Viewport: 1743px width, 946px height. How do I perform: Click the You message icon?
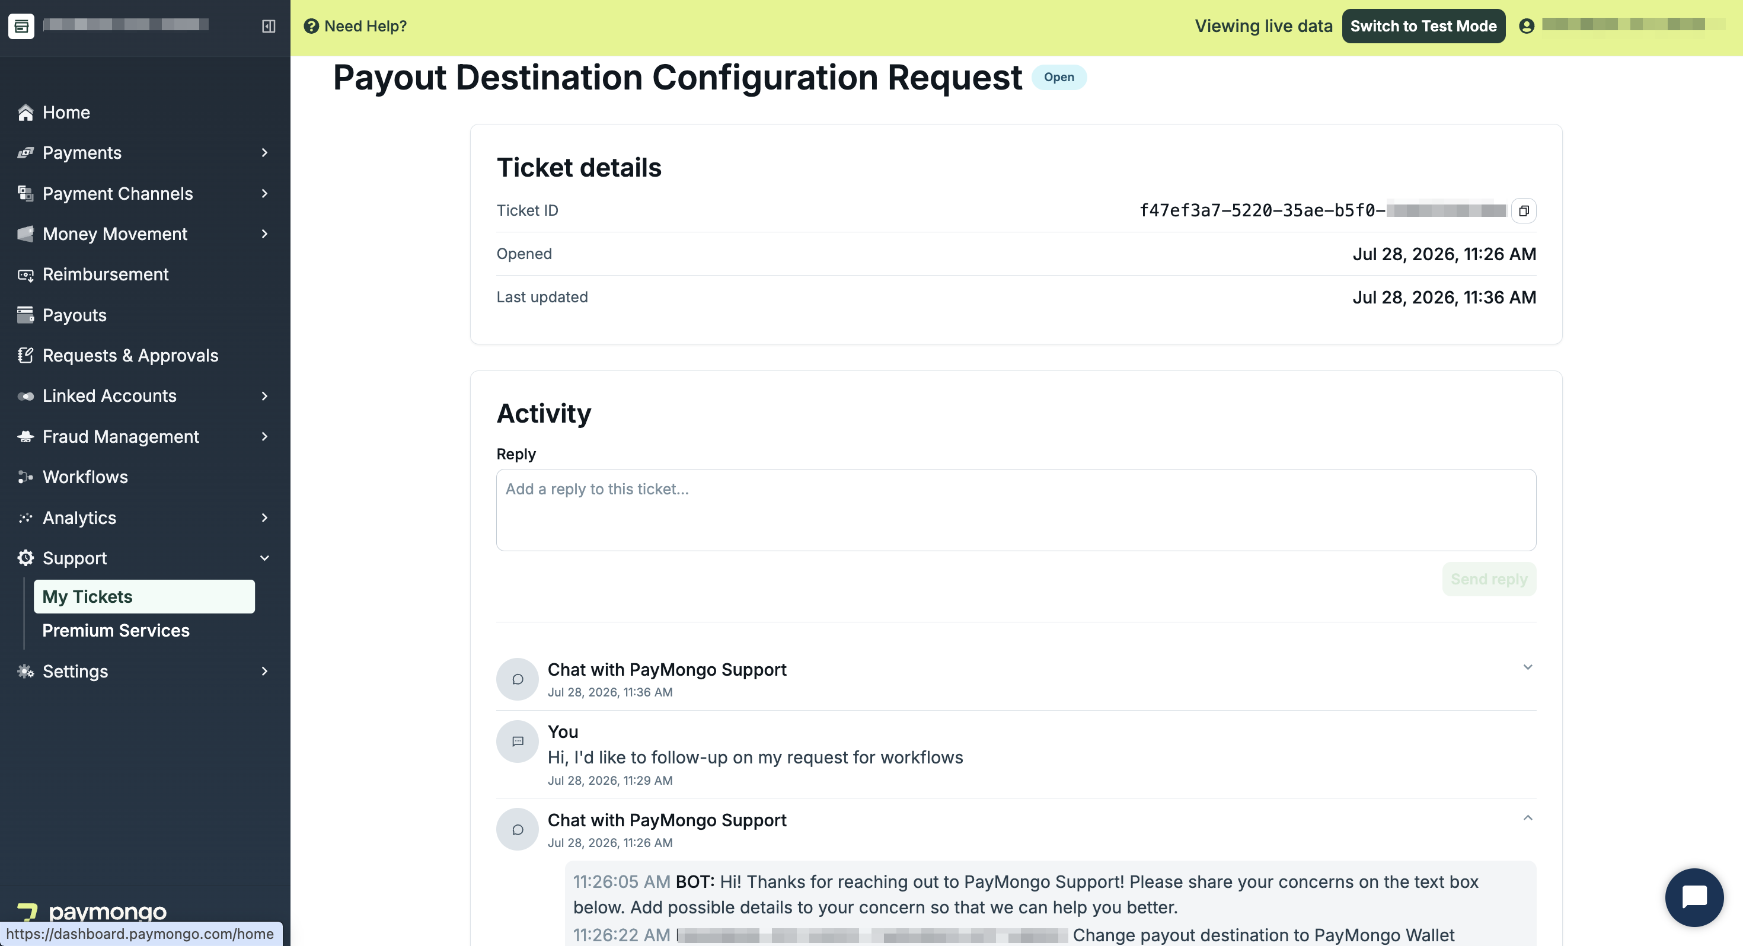[x=518, y=742]
